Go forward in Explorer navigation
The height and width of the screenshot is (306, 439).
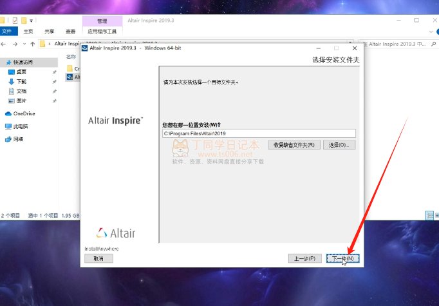coord(15,44)
